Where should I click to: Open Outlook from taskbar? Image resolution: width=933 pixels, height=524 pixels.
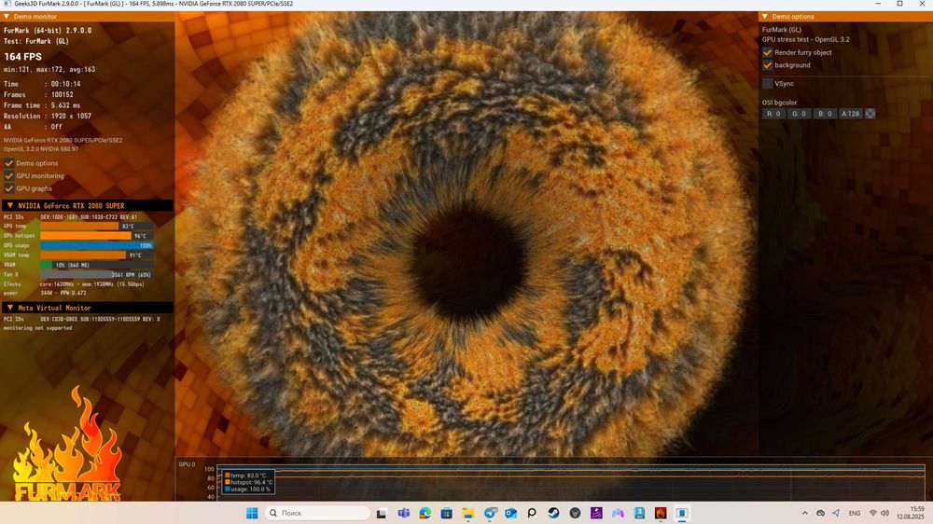pos(510,513)
